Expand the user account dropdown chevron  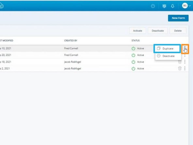(190, 6)
